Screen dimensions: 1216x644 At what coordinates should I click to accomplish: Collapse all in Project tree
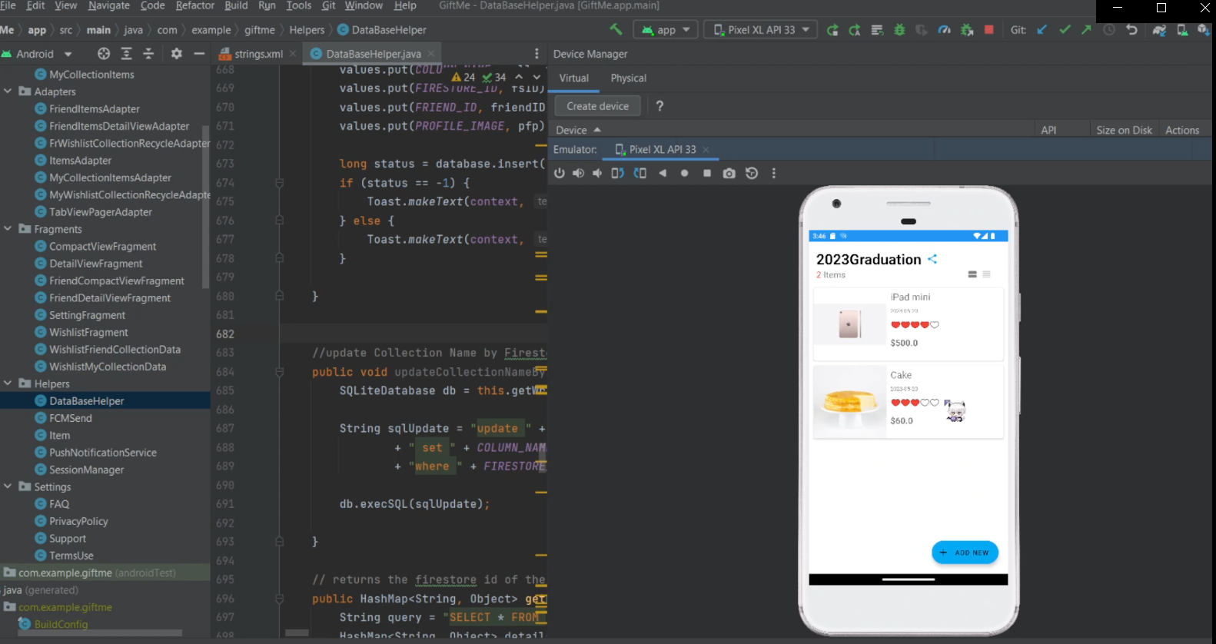tap(149, 54)
